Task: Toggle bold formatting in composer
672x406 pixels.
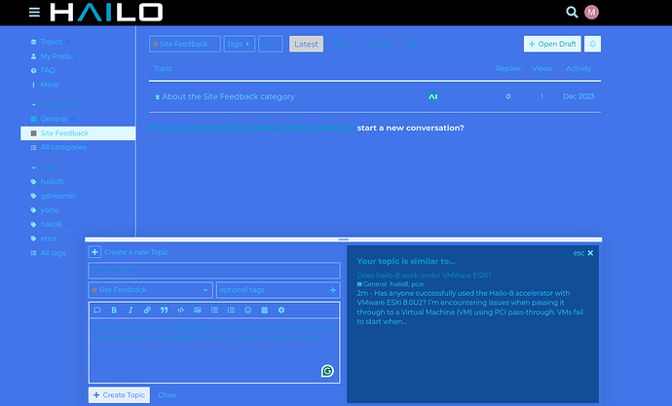Action: (x=114, y=310)
